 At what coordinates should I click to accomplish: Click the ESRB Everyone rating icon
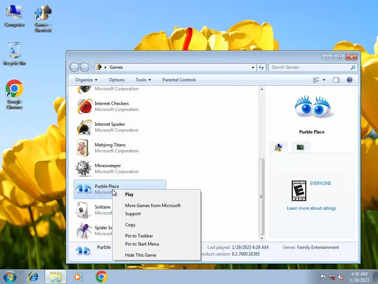pyautogui.click(x=299, y=190)
